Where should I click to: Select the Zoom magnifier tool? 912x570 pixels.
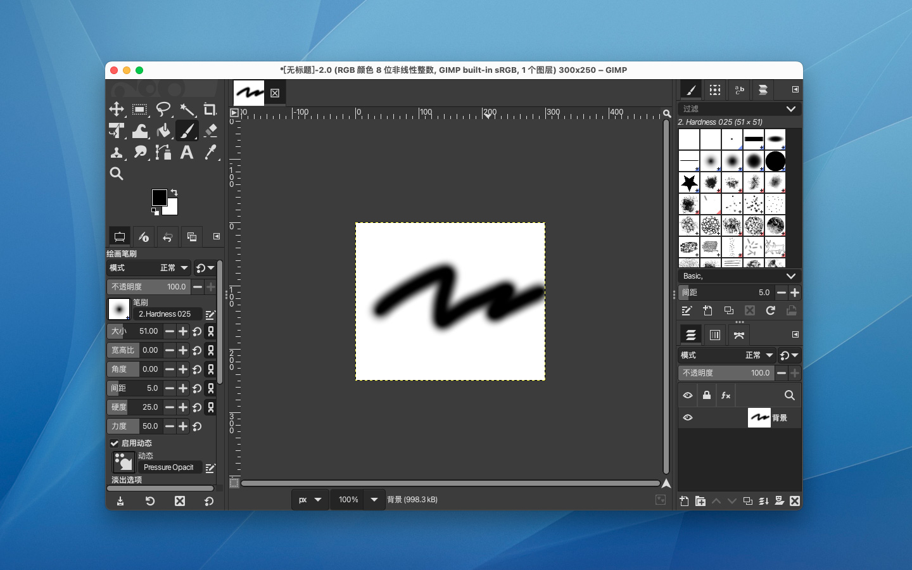click(117, 174)
